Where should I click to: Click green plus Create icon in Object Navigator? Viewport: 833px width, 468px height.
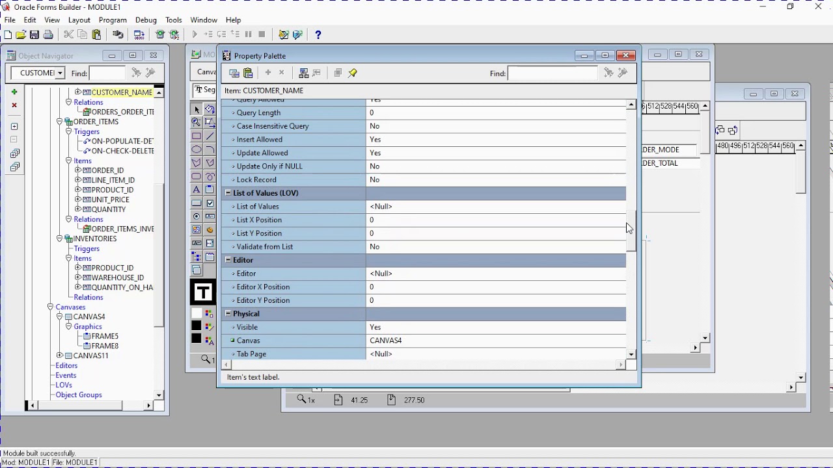[x=14, y=92]
